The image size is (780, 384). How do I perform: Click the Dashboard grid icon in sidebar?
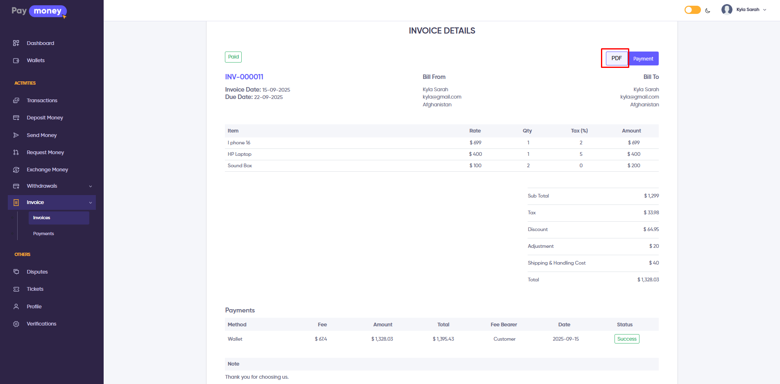coord(16,43)
